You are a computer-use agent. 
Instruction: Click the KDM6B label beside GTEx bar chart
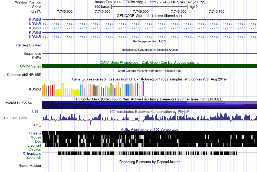tap(35, 89)
